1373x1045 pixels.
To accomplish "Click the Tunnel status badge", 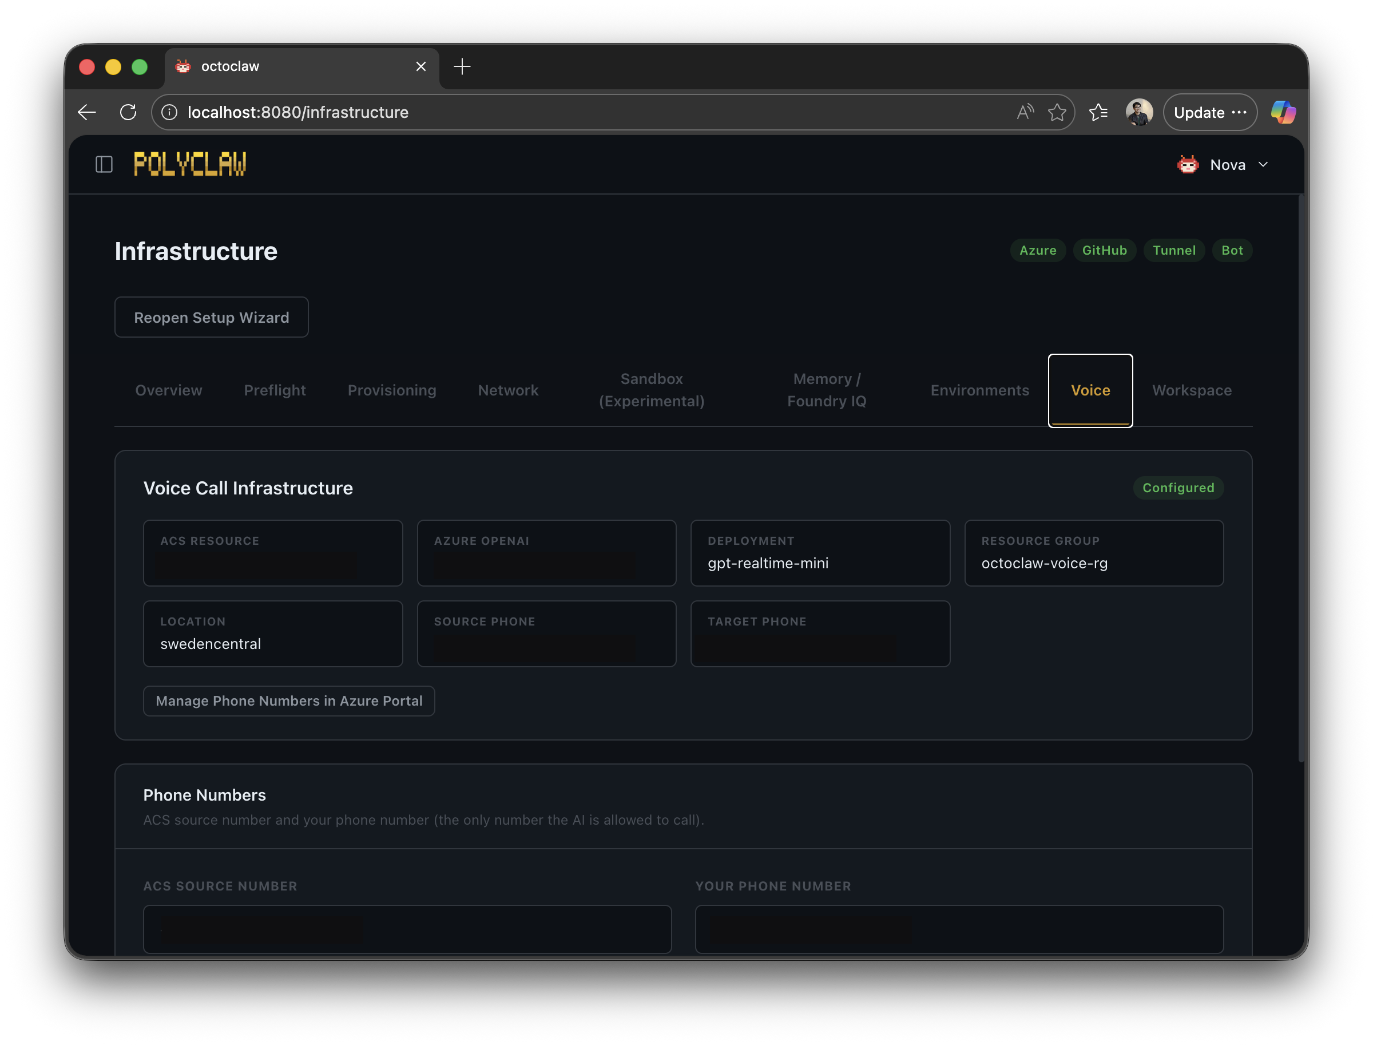I will (x=1174, y=250).
